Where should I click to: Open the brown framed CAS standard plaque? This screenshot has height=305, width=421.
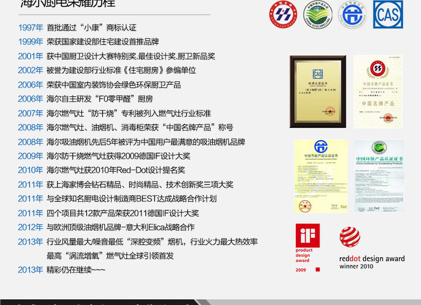point(317,91)
